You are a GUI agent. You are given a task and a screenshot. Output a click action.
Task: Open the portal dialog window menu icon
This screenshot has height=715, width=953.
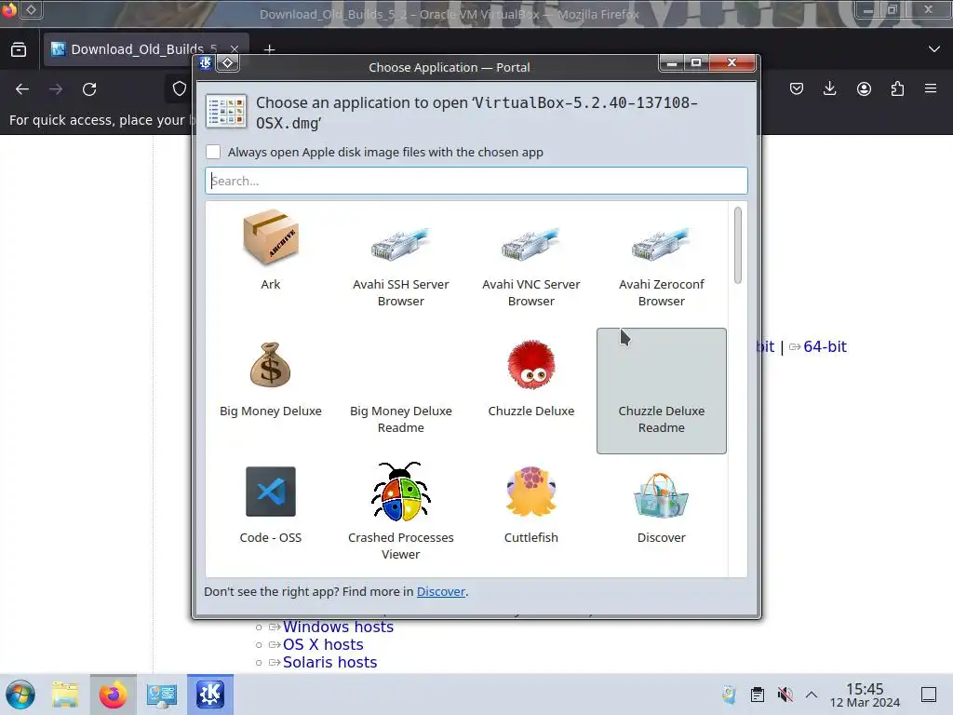tap(206, 62)
